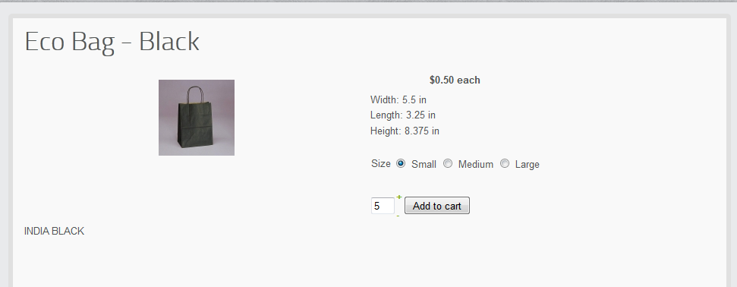Image resolution: width=737 pixels, height=287 pixels.
Task: Click the Eco Bag - Black heading
Action: click(x=112, y=42)
